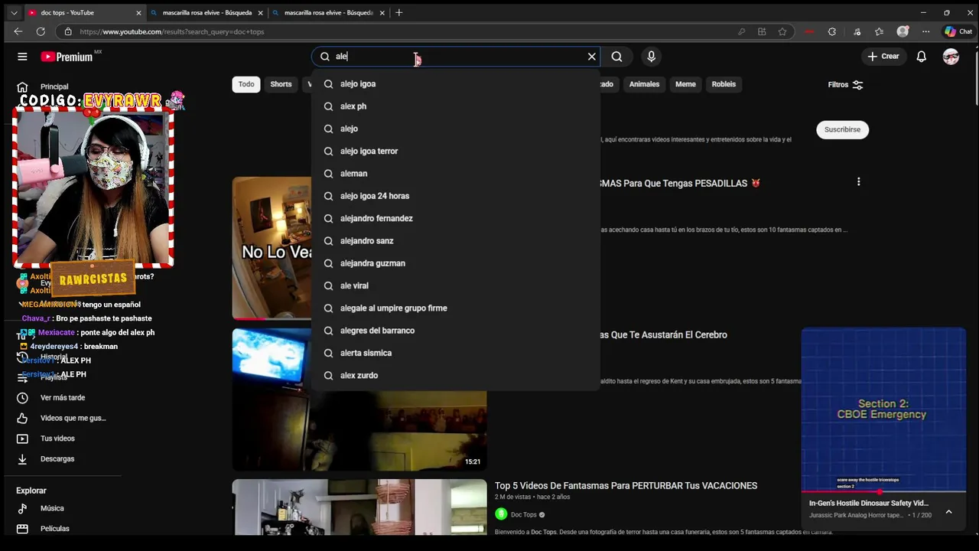Image resolution: width=979 pixels, height=551 pixels.
Task: Choose the 'ale viral' suggestion
Action: (x=456, y=285)
